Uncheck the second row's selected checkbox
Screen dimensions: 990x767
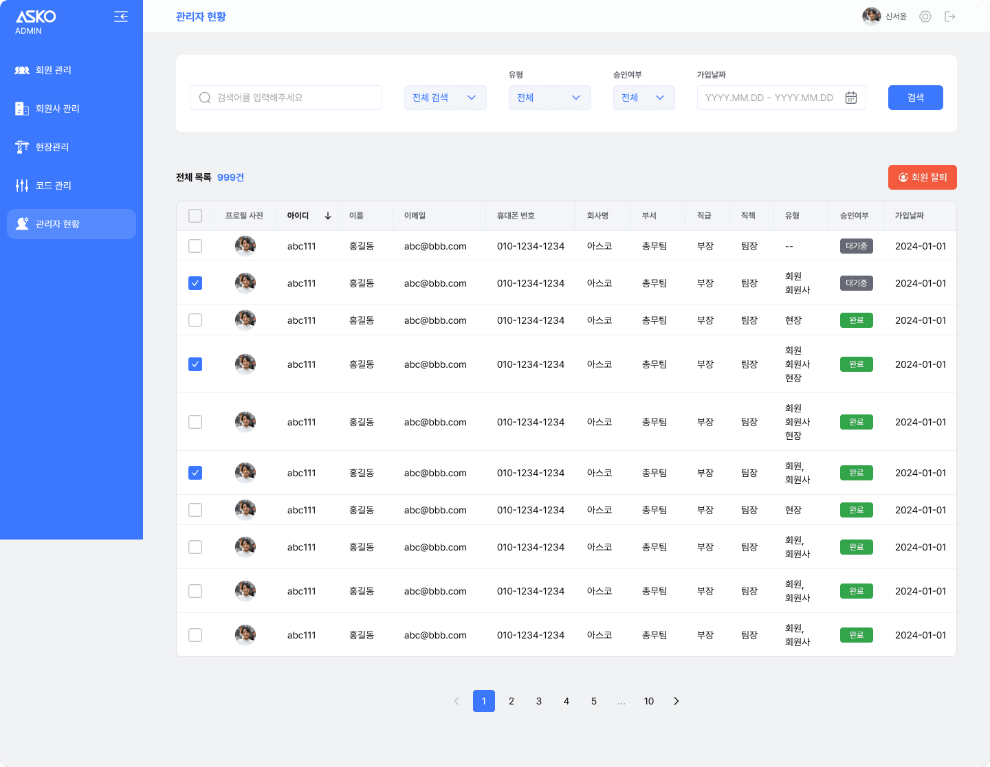pos(195,282)
